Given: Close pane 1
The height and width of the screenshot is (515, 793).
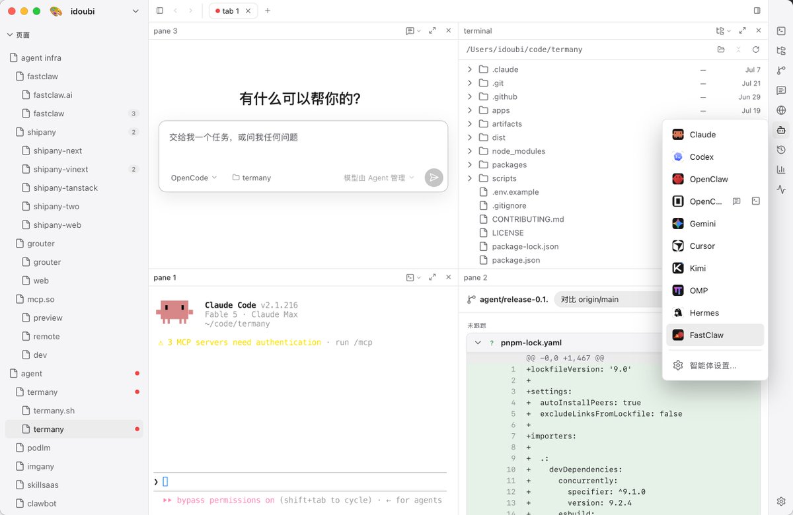Looking at the screenshot, I should click(449, 278).
